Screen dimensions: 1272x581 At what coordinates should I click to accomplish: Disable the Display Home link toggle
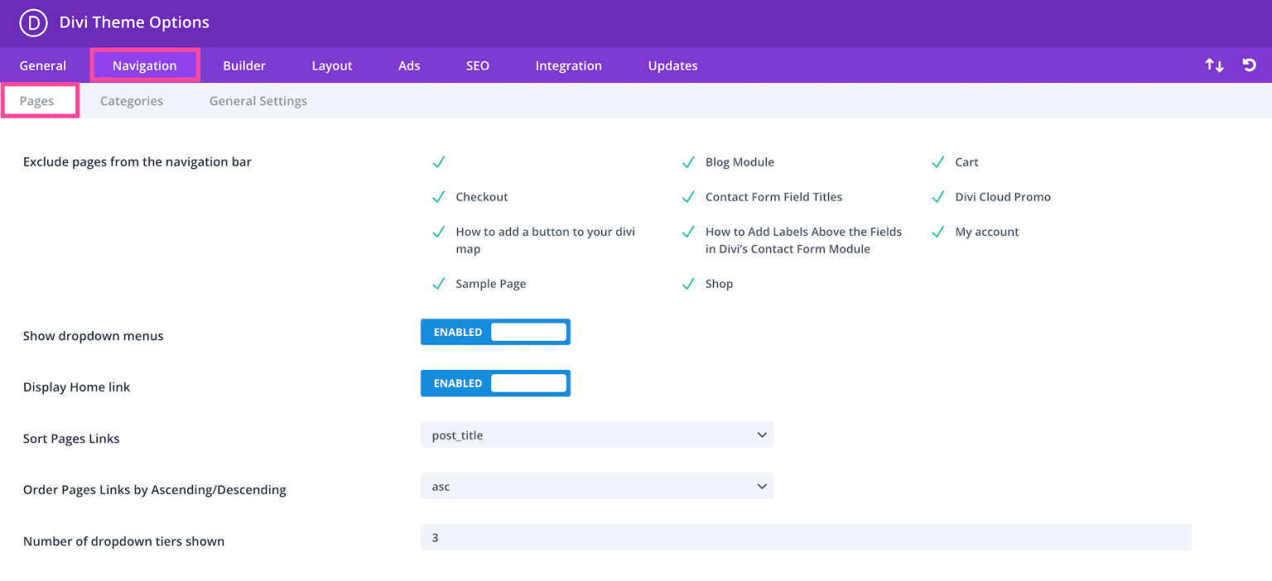coord(495,382)
